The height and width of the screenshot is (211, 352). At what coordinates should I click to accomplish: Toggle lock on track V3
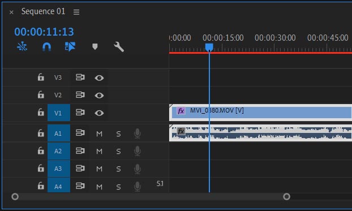click(41, 77)
